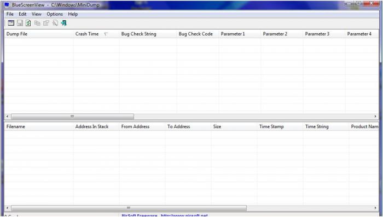Click the Copy Selected Items toolbar icon
Image resolution: width=383 pixels, height=217 pixels.
click(x=37, y=23)
